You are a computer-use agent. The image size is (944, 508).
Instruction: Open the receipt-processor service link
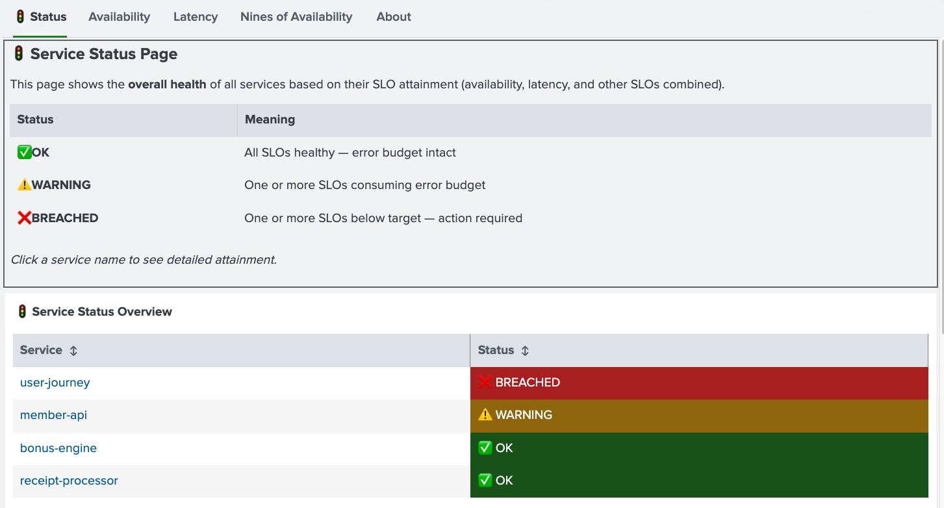coord(69,481)
